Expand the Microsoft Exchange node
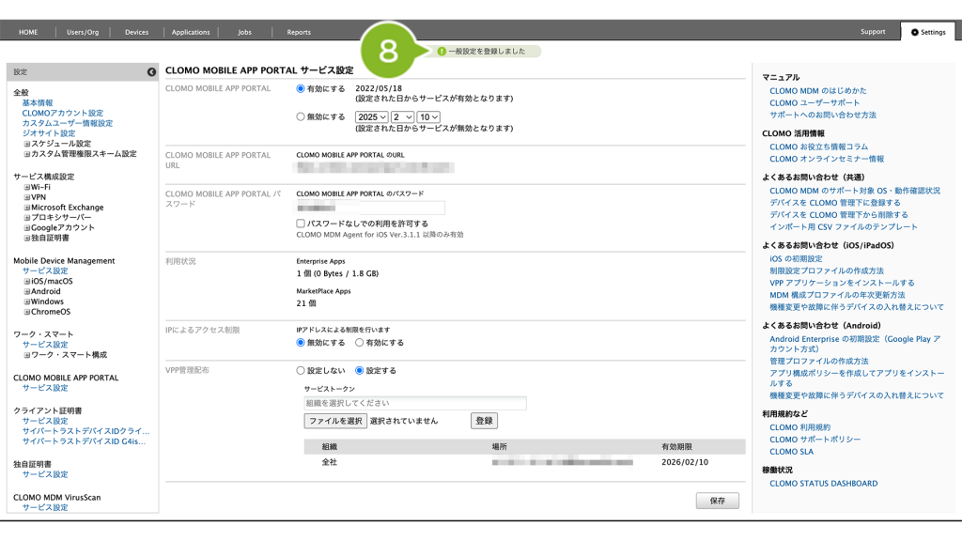 [27, 208]
